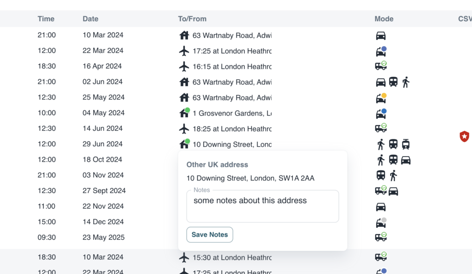Click the Mode column header
The height and width of the screenshot is (274, 472).
[x=384, y=19]
